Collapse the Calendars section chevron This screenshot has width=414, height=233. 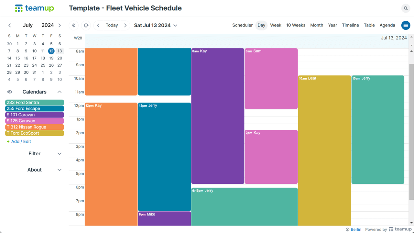[60, 92]
